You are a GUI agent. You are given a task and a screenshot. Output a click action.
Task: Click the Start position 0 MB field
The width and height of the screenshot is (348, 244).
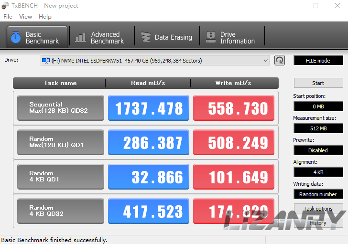point(318,106)
